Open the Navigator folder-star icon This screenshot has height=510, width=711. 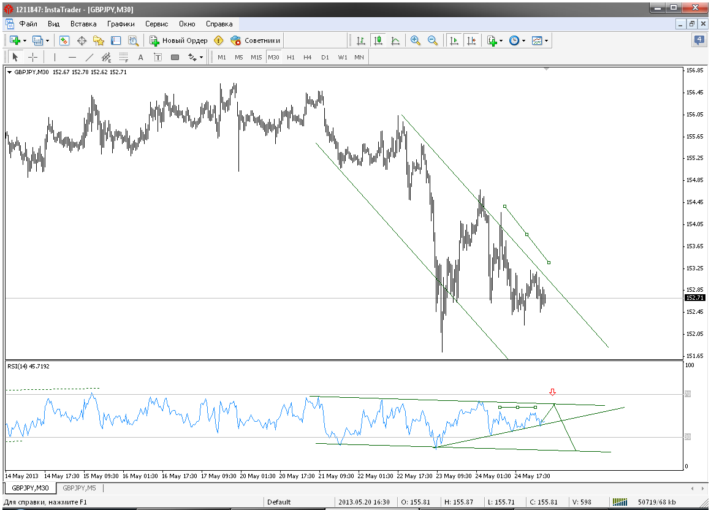pyautogui.click(x=99, y=41)
